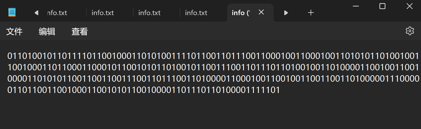Click empty editor area below the binary text

point(205,113)
